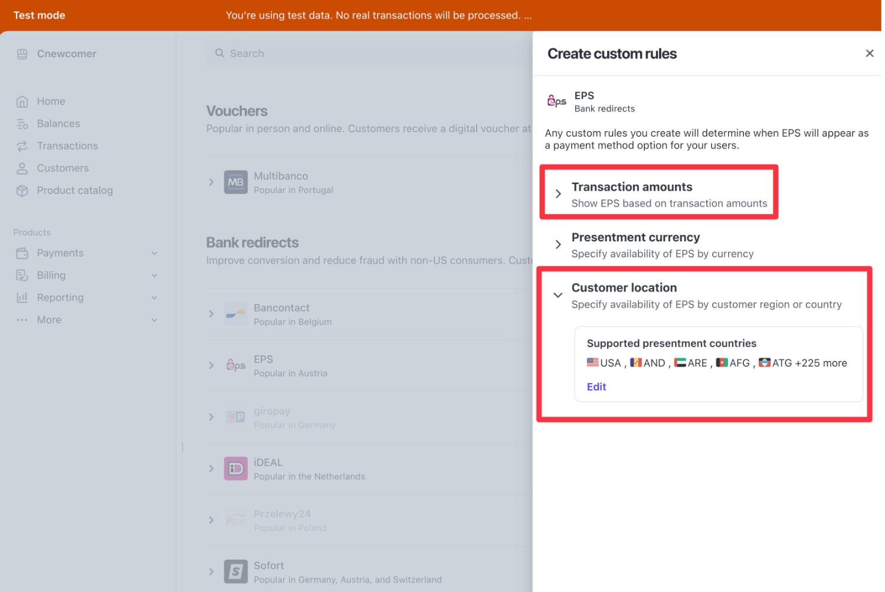The width and height of the screenshot is (885, 592).
Task: Click the AFG flag icon
Action: pyautogui.click(x=722, y=362)
